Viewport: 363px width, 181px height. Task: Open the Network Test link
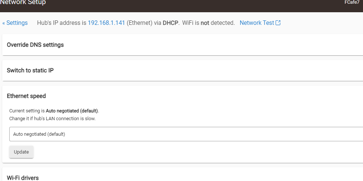pyautogui.click(x=256, y=23)
